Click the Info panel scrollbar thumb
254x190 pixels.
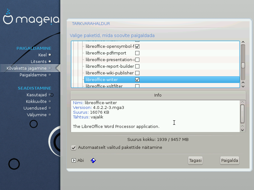tap(242, 114)
